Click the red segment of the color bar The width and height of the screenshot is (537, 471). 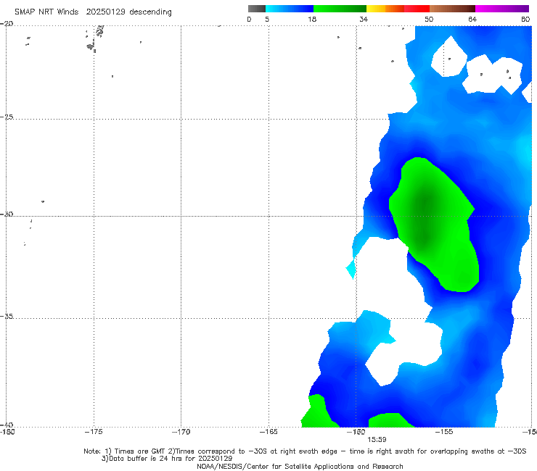tap(417, 9)
